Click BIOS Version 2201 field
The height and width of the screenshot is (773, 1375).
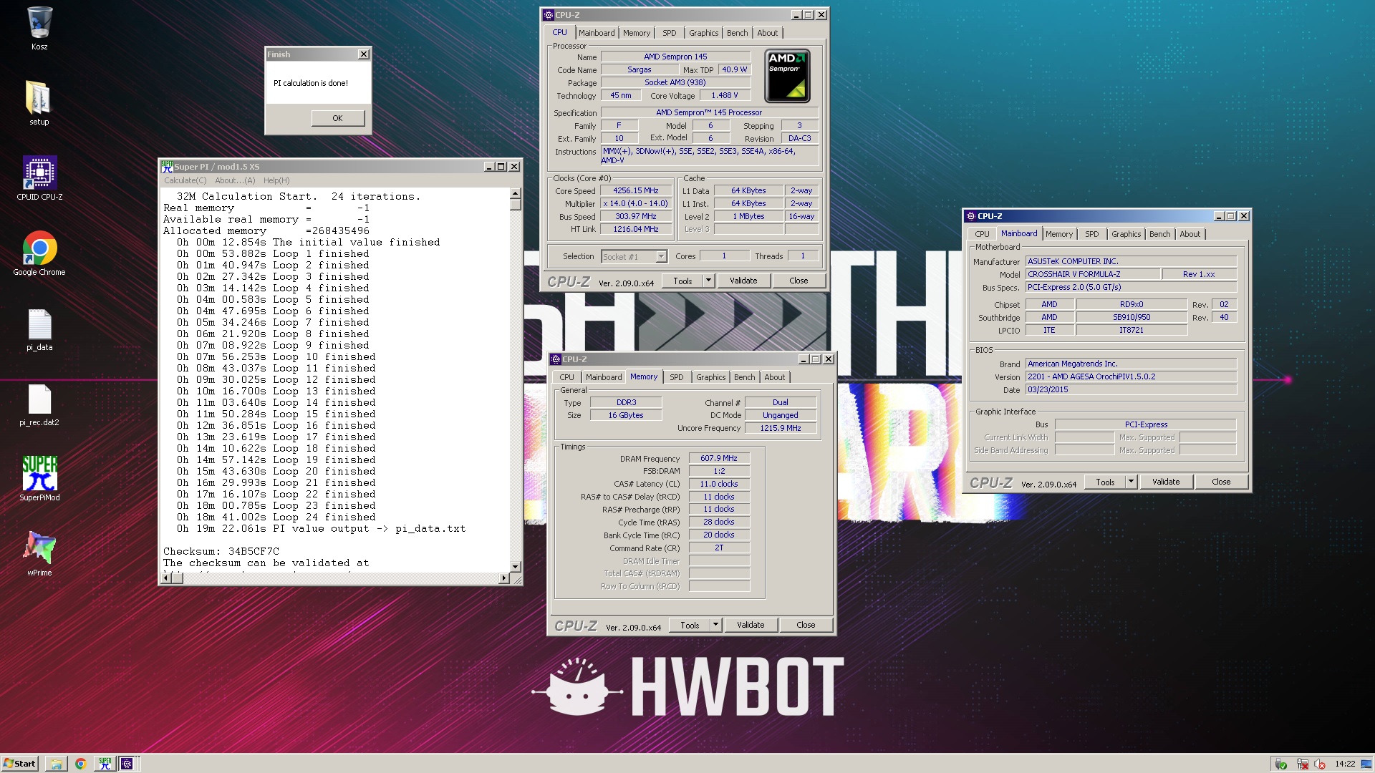(x=1131, y=376)
